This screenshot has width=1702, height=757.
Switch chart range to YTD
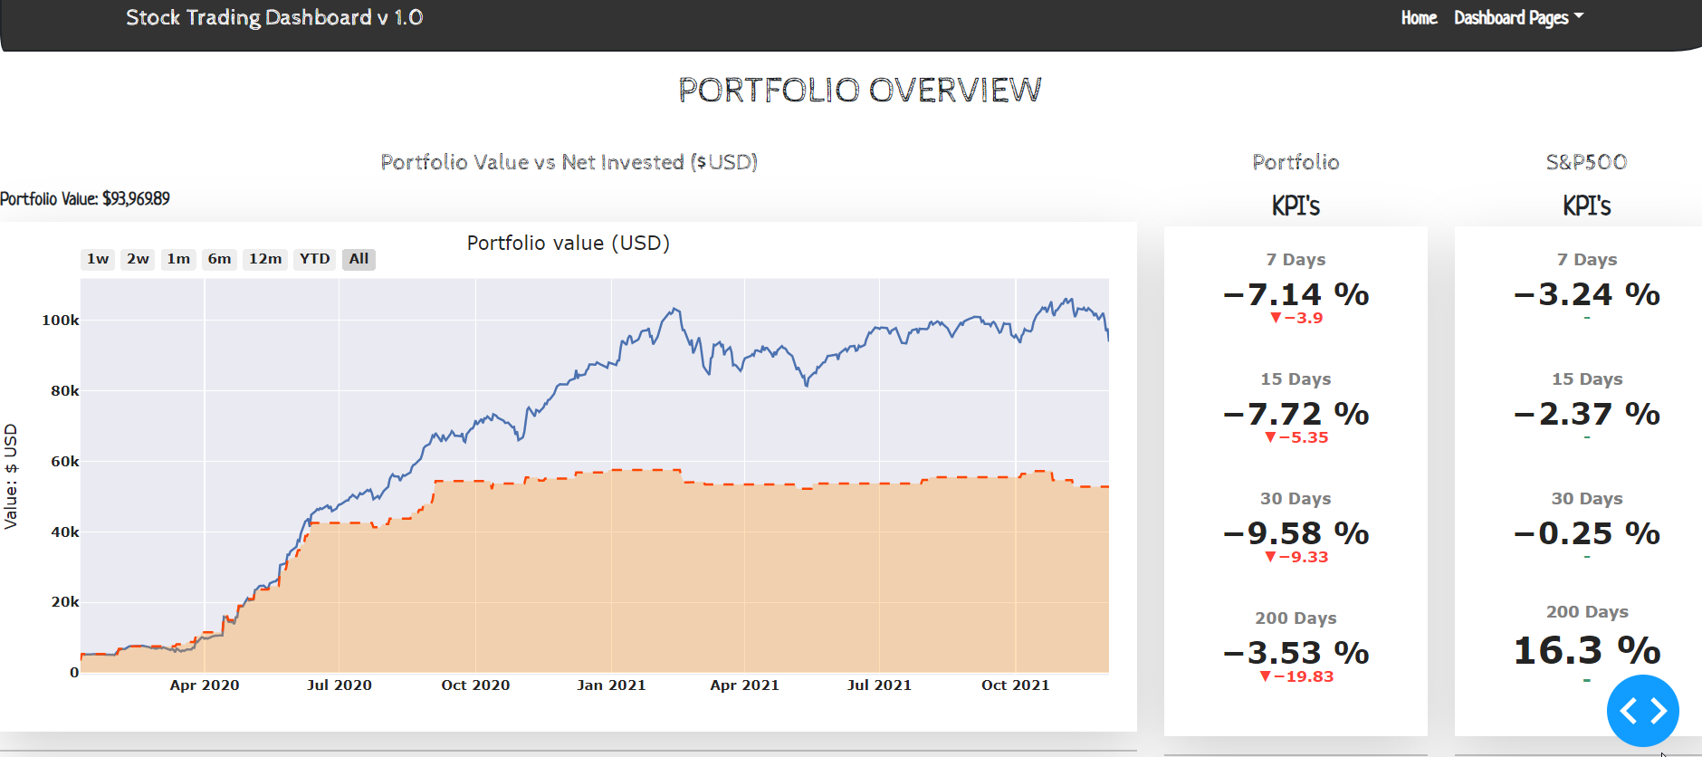(x=313, y=259)
